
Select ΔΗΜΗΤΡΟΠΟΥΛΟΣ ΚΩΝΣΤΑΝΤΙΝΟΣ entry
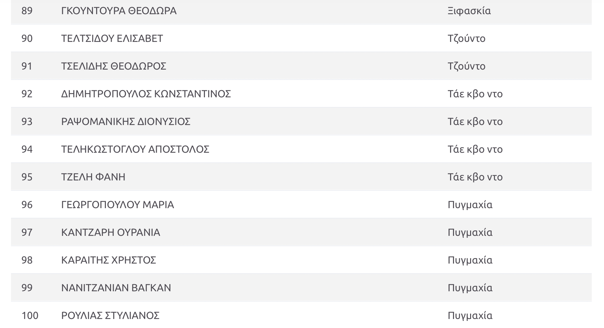pyautogui.click(x=146, y=94)
